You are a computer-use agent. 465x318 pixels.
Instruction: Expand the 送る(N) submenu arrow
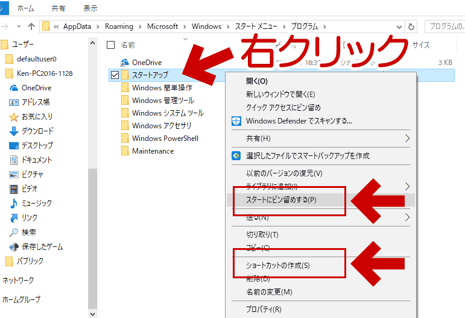pyautogui.click(x=408, y=217)
